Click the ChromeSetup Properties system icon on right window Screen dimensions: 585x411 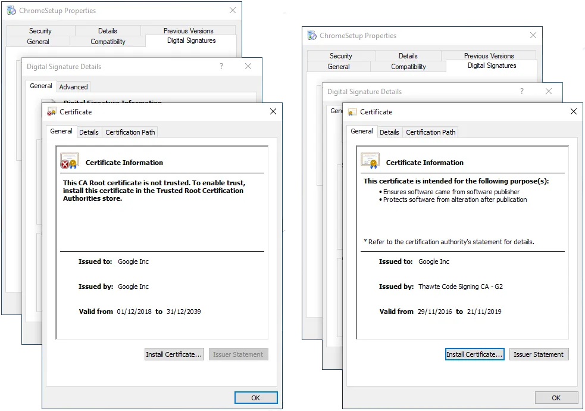coord(312,36)
